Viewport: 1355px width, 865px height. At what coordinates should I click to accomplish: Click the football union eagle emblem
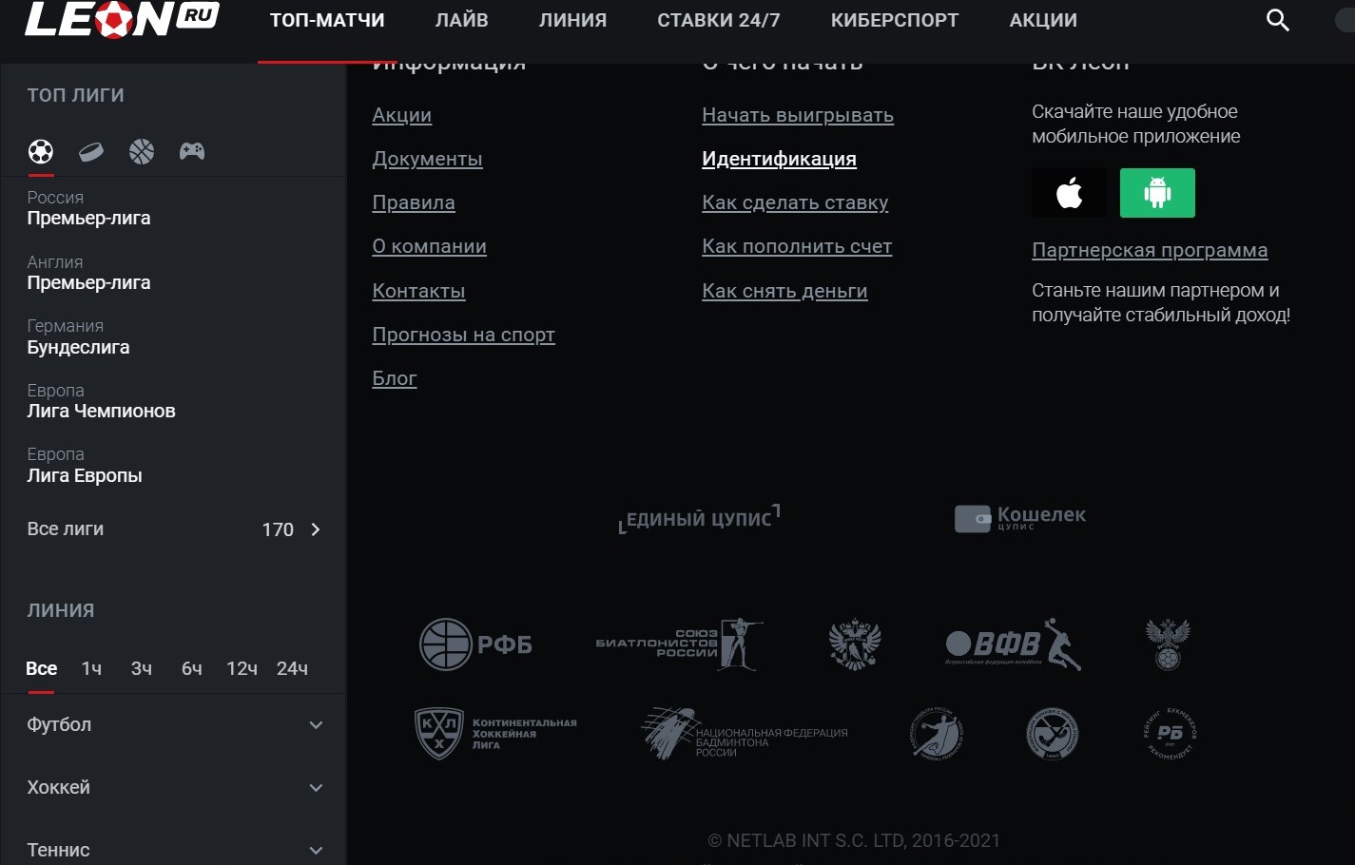pyautogui.click(x=1168, y=644)
